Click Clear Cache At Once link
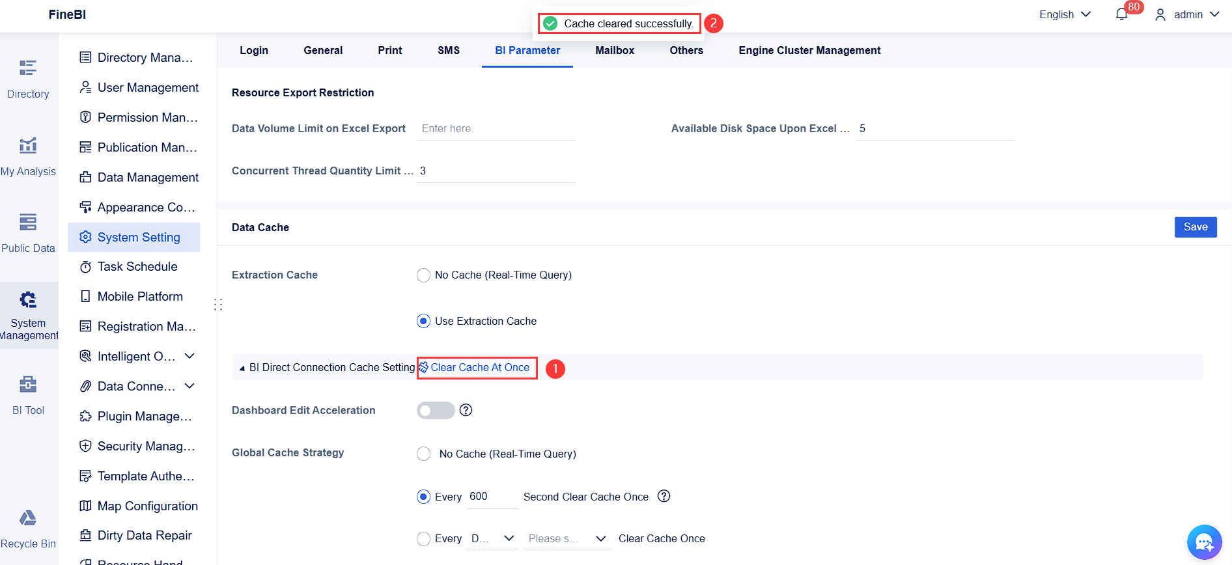Viewport: 1232px width, 565px height. pos(474,368)
